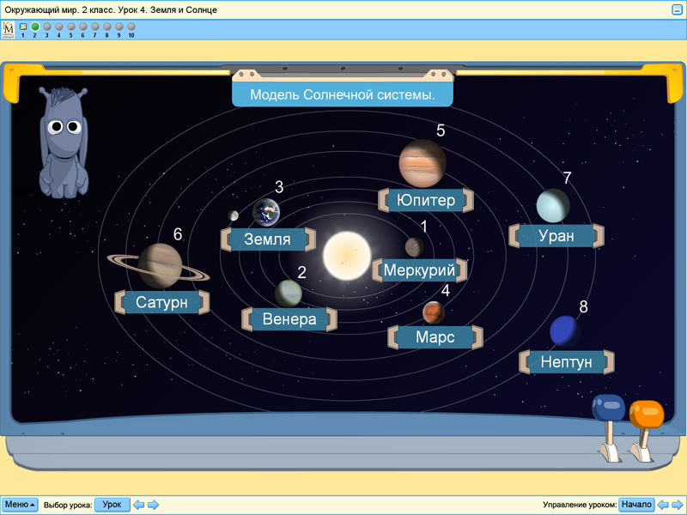Pull the orange lever handle
This screenshot has height=515, width=687.
pos(647,414)
